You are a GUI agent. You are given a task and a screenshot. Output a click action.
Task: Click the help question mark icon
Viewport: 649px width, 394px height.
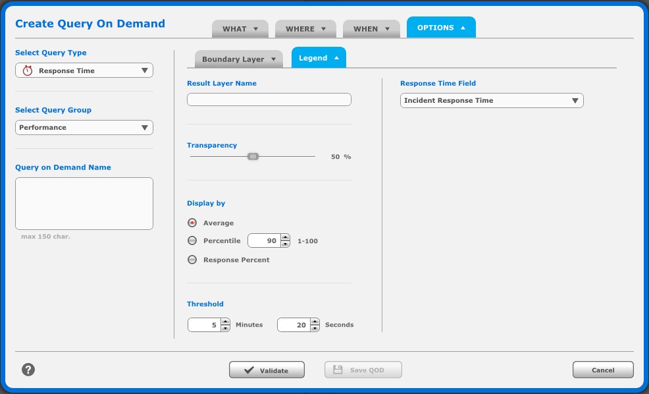click(28, 370)
